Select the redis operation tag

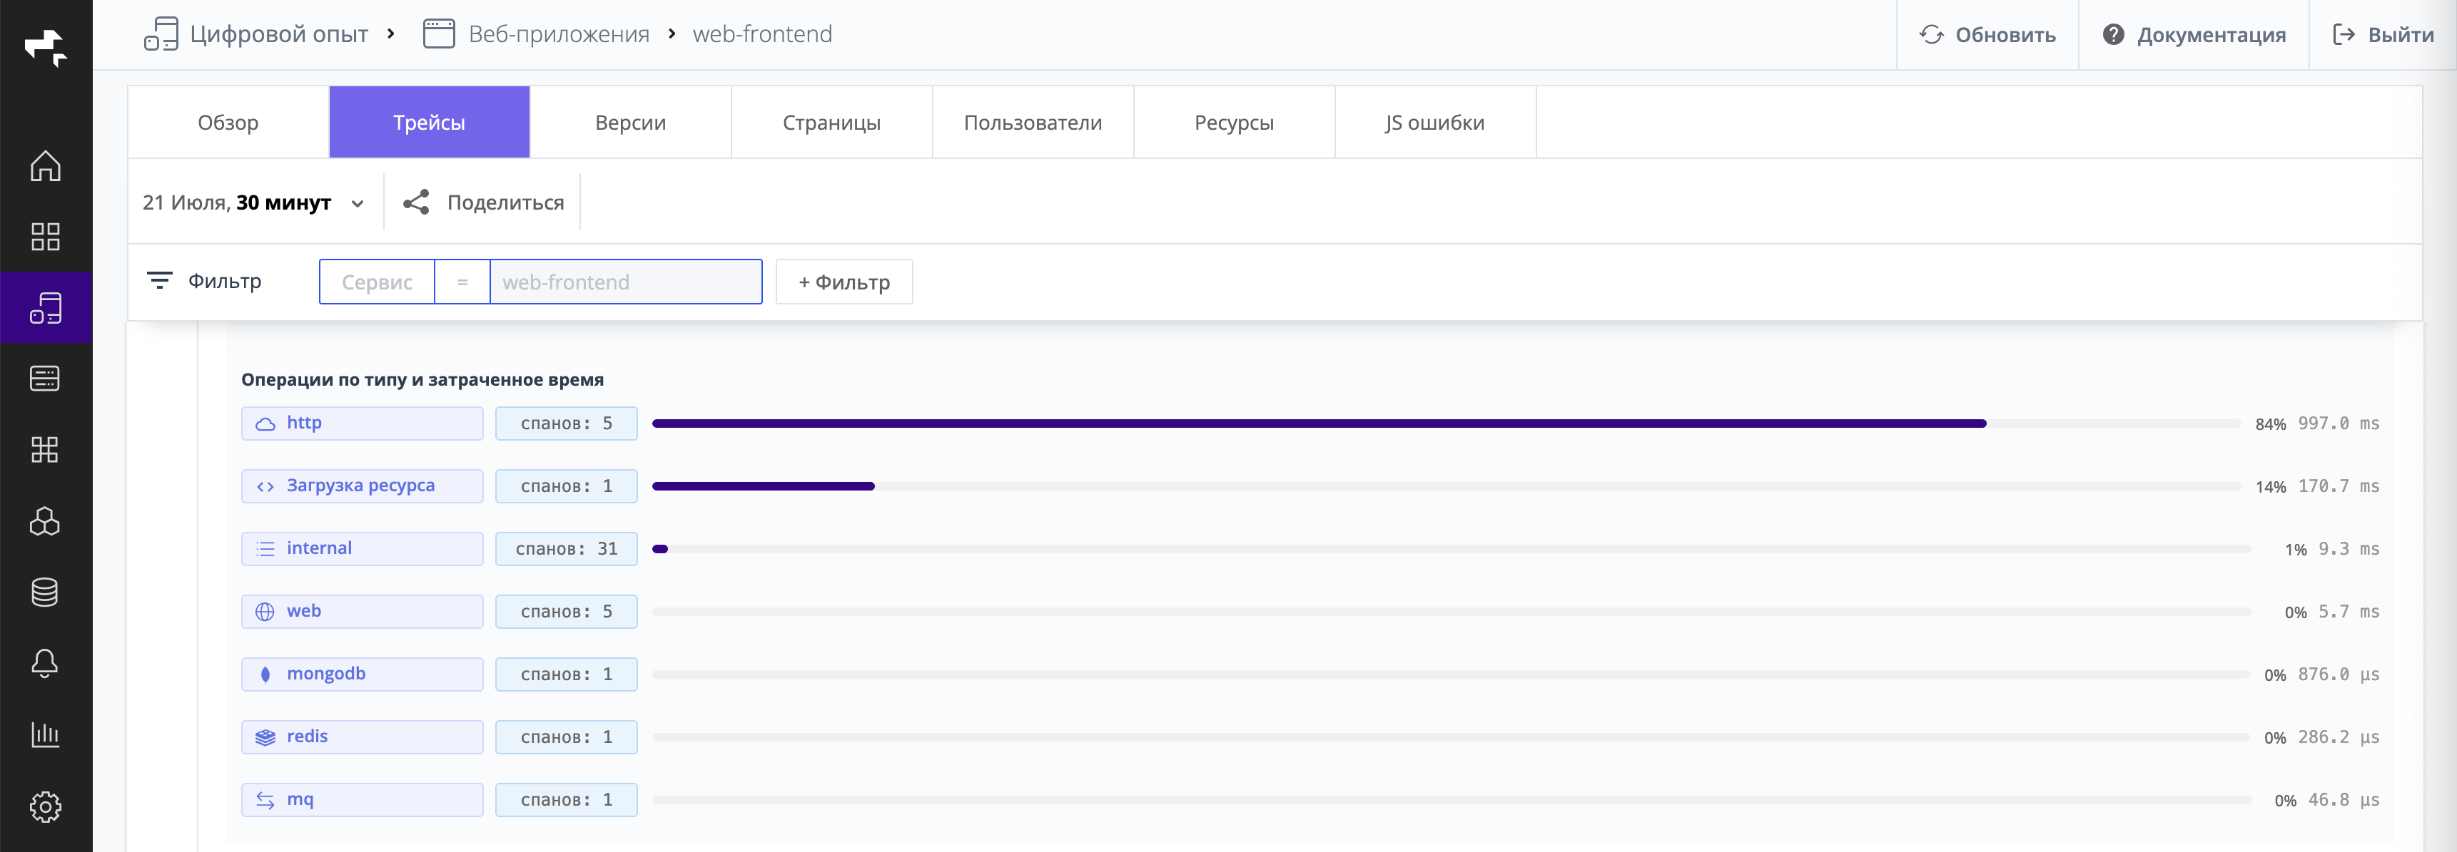coord(363,738)
